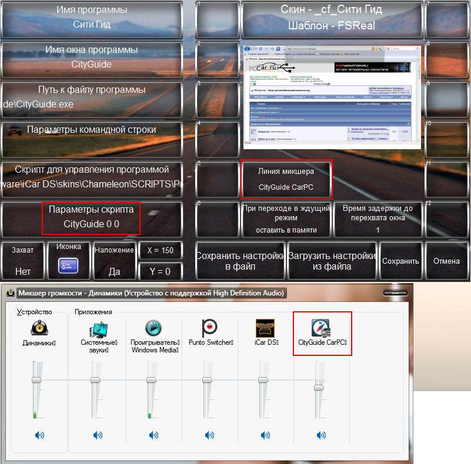Select slot button number 9
Viewport: 471px width, 464px height.
446,100
